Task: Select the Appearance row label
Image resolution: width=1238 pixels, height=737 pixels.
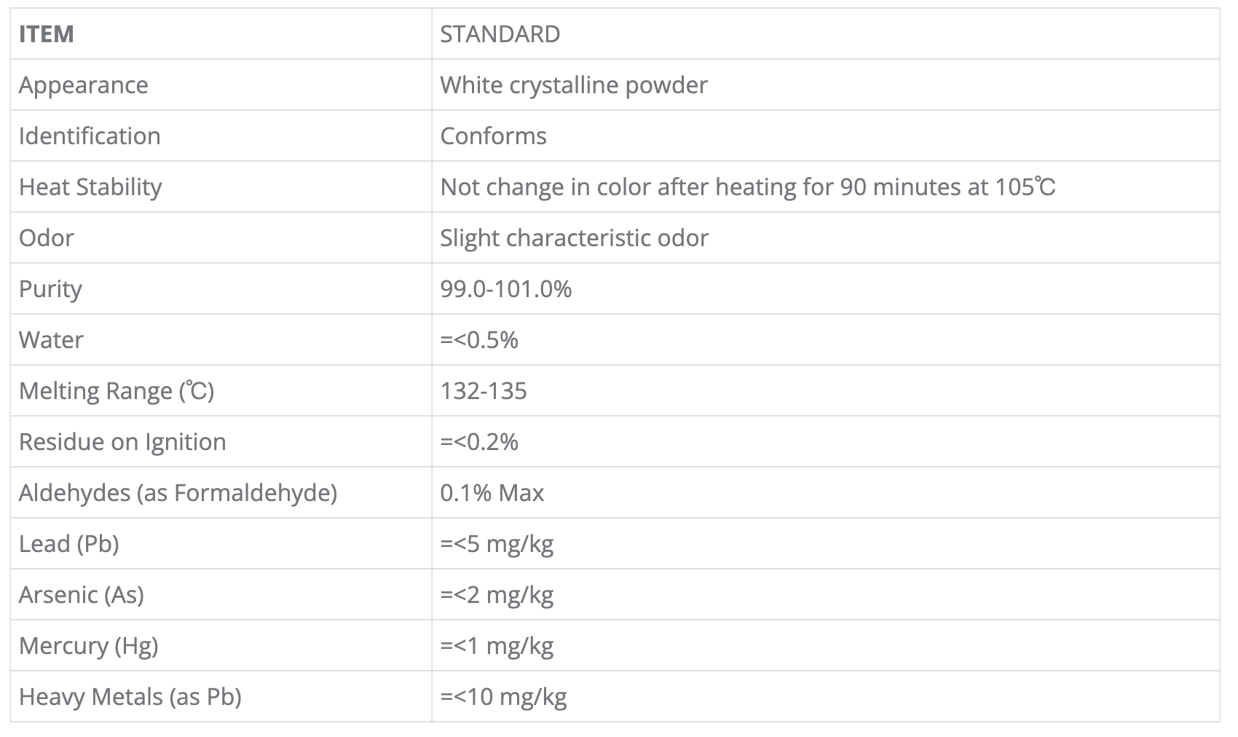Action: 84,85
